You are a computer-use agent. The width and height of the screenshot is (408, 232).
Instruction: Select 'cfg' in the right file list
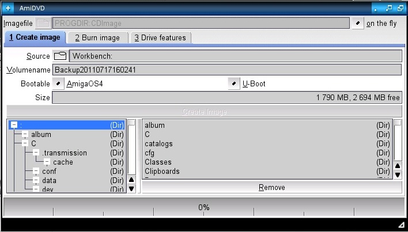(267, 153)
